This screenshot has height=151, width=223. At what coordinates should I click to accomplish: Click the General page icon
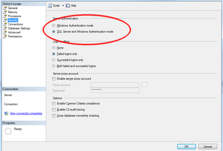[x=4, y=8]
